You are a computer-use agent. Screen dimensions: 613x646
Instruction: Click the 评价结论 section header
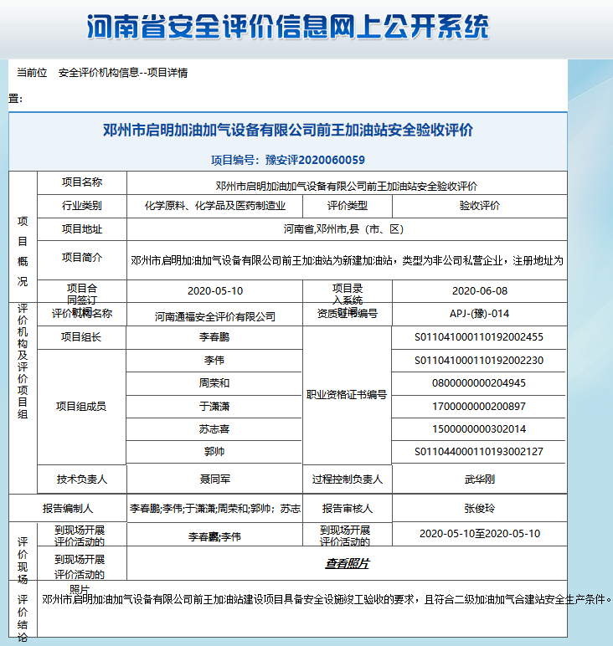(x=23, y=618)
